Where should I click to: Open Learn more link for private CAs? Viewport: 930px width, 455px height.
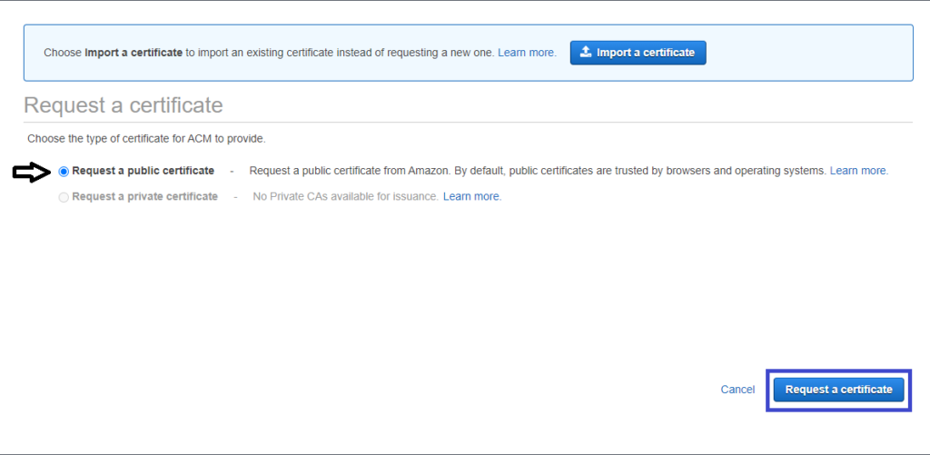click(472, 196)
